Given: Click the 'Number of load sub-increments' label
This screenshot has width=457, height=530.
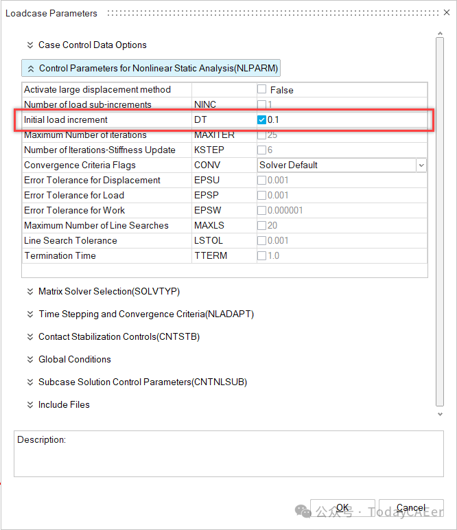Looking at the screenshot, I should pos(88,104).
